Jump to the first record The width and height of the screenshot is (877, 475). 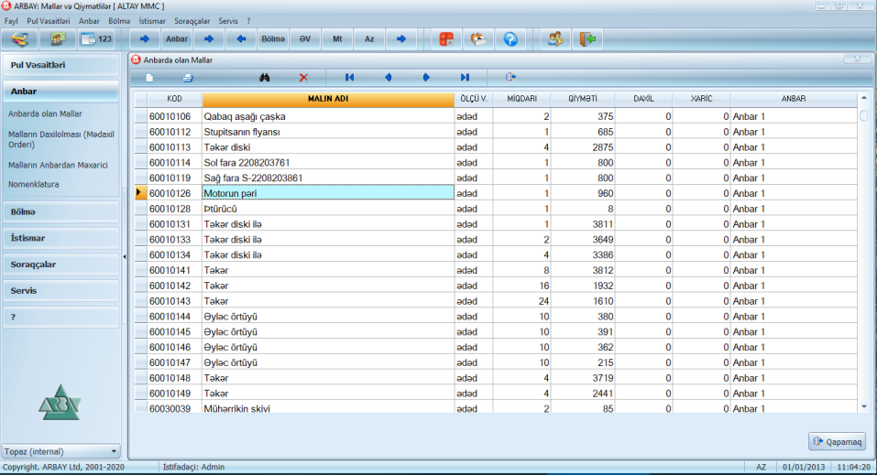pyautogui.click(x=349, y=78)
